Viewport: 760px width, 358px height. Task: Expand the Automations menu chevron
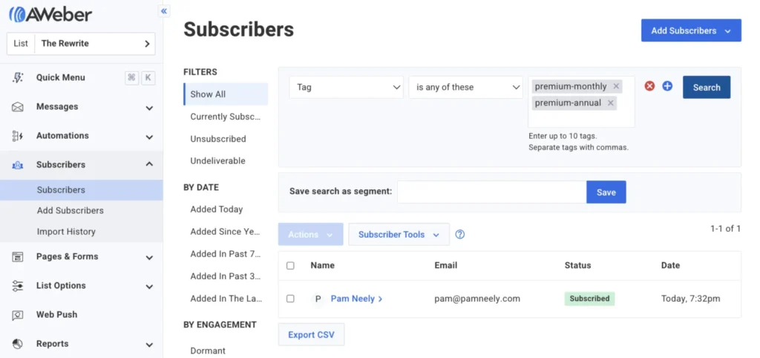point(149,137)
